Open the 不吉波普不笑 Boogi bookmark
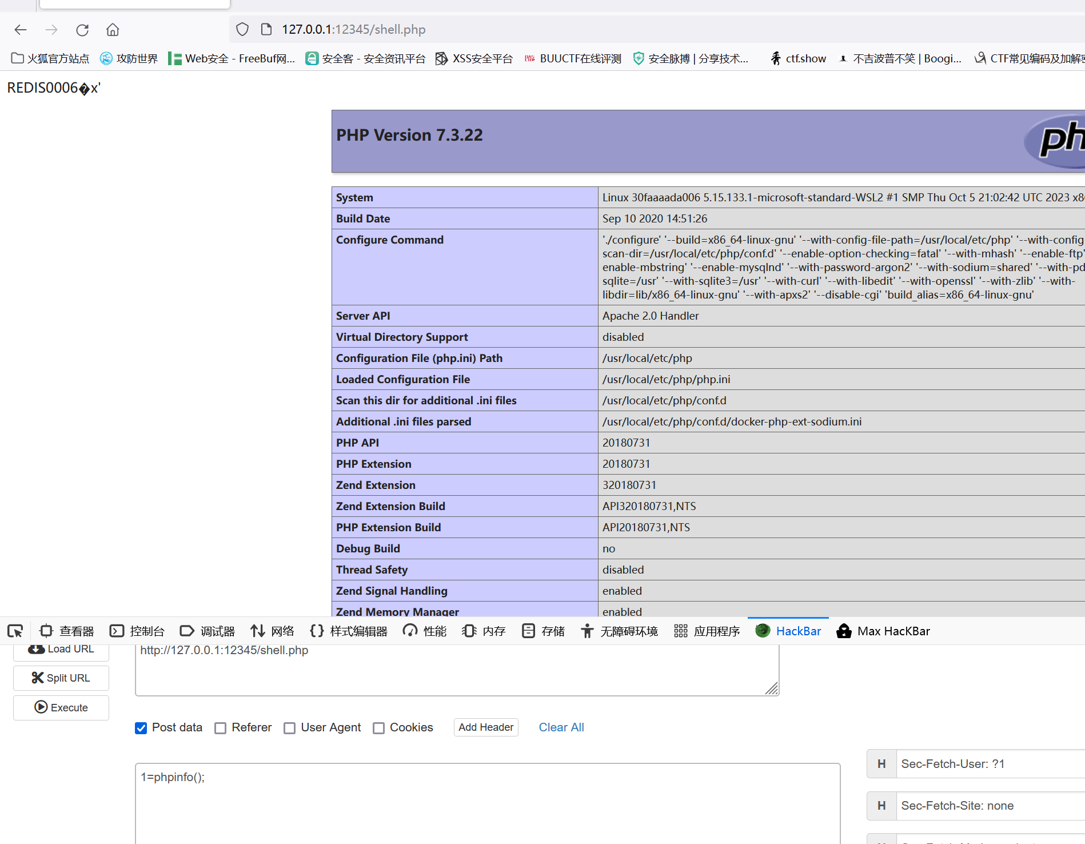This screenshot has height=844, width=1085. pos(900,58)
